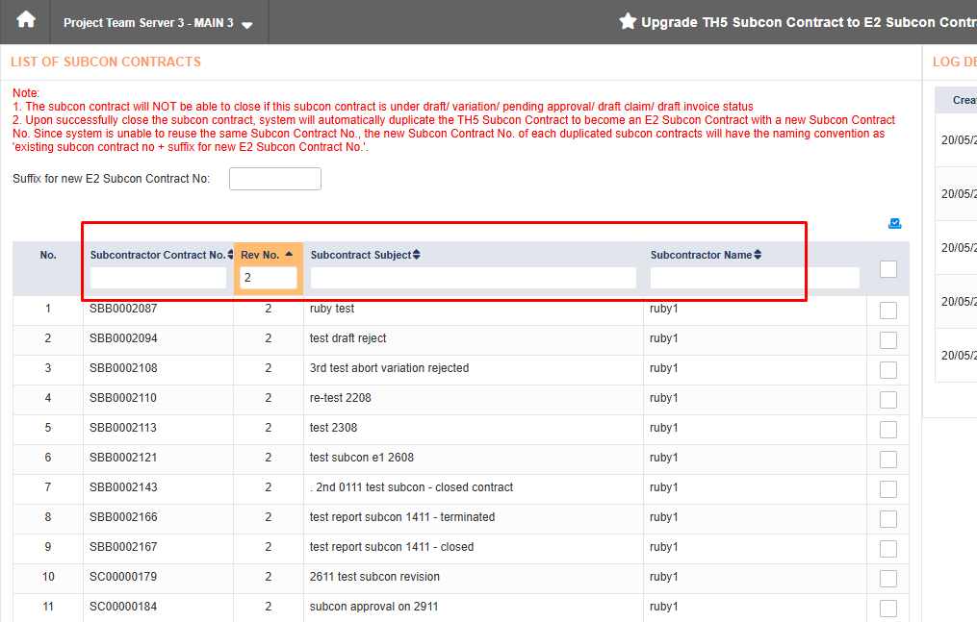Click subject 're-test 2208'
This screenshot has width=977, height=622.
[340, 398]
